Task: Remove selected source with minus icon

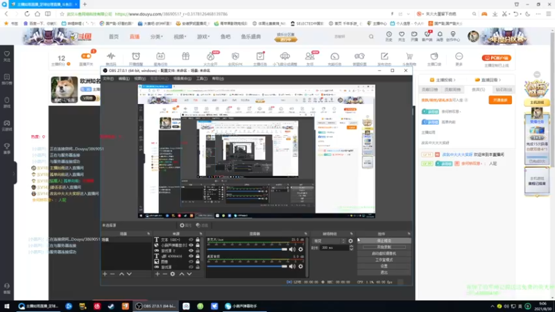Action: (x=164, y=274)
